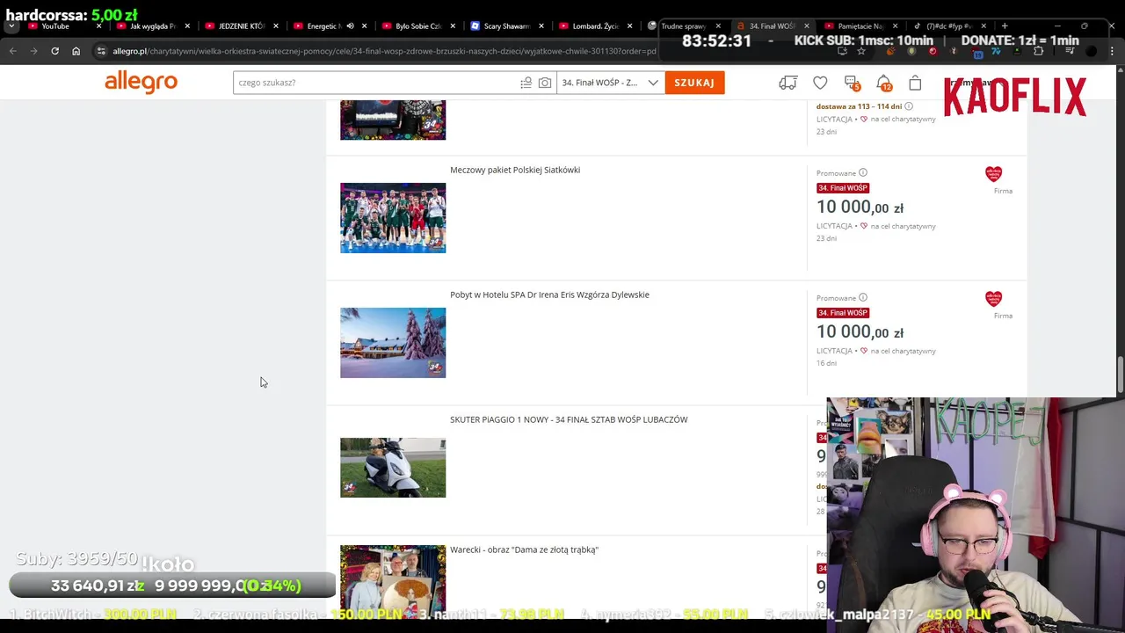The height and width of the screenshot is (633, 1125).
Task: Click the list search icon in search box
Action: pos(526,83)
